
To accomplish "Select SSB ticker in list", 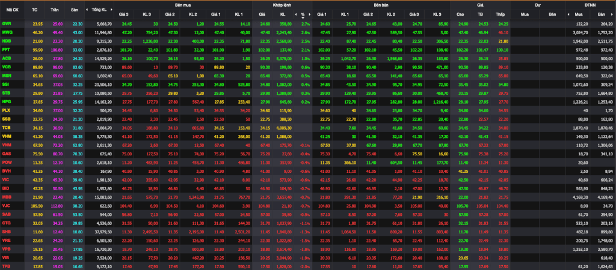I will (6, 119).
